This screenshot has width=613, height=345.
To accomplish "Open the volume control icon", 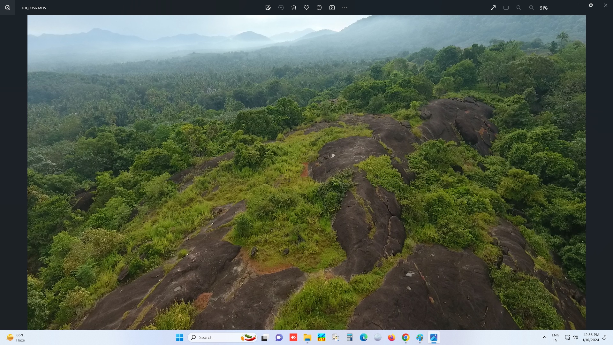I will (575, 337).
